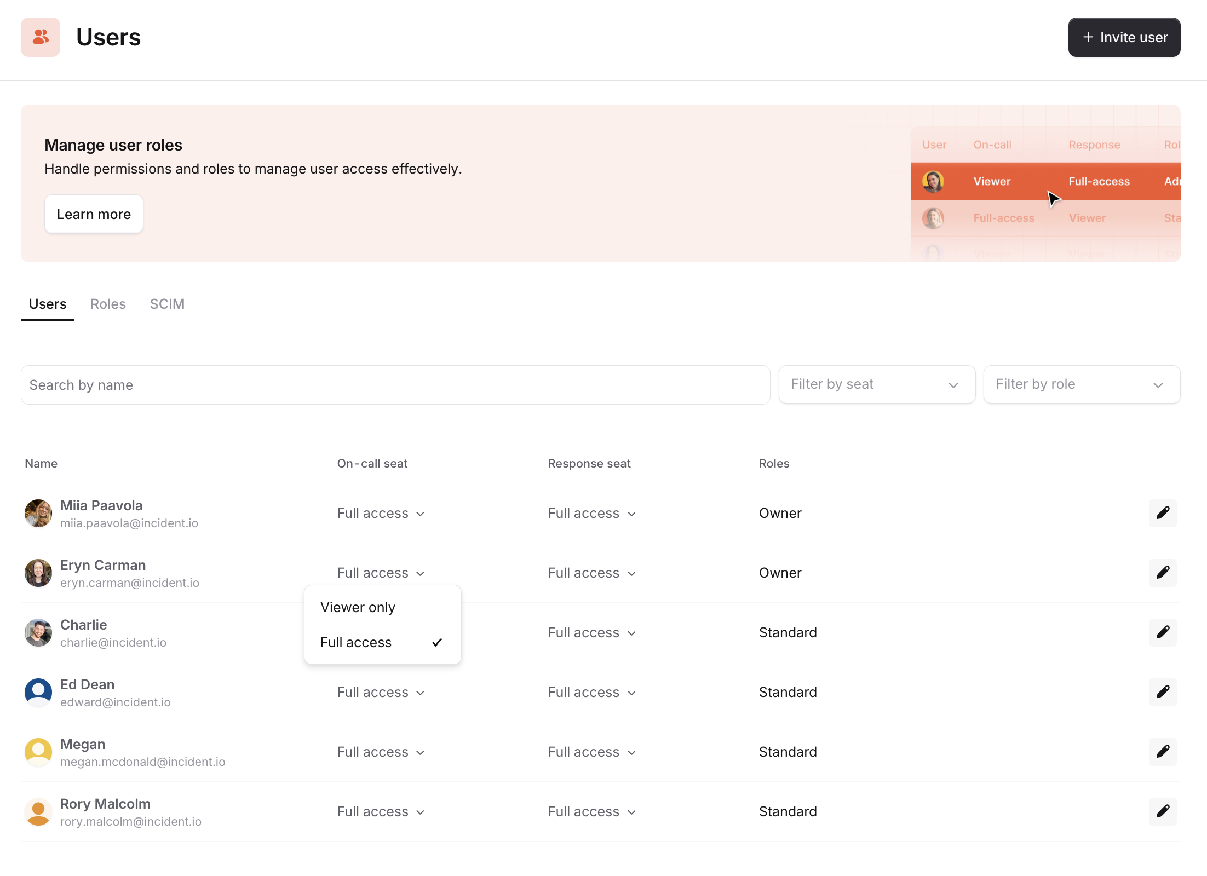Click the orange Users icon in header
The height and width of the screenshot is (876, 1207).
pos(41,37)
